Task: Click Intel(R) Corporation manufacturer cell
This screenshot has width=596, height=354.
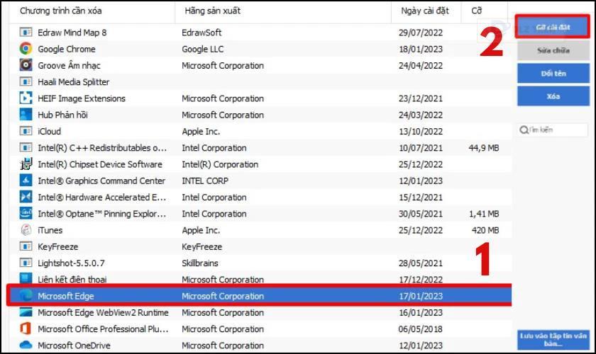Action: click(x=220, y=164)
